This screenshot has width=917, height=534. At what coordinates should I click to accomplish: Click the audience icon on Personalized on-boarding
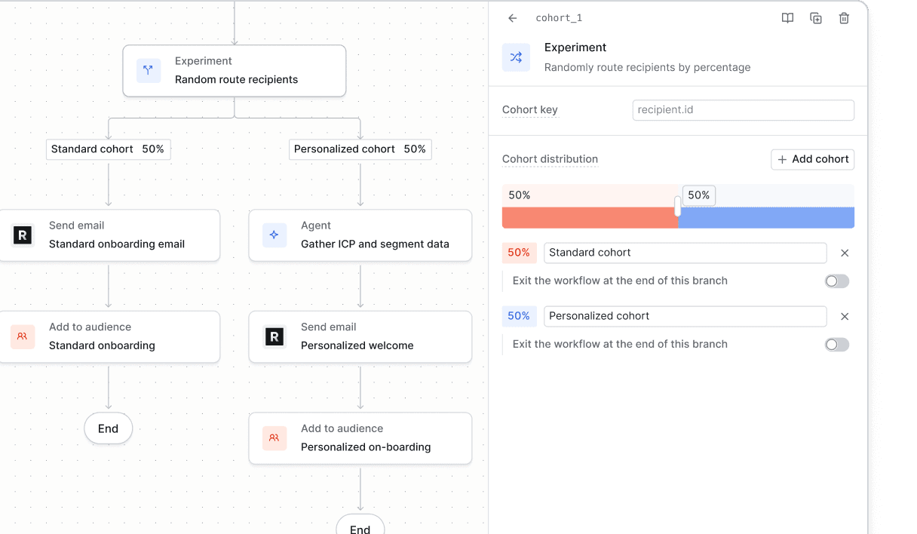tap(274, 438)
